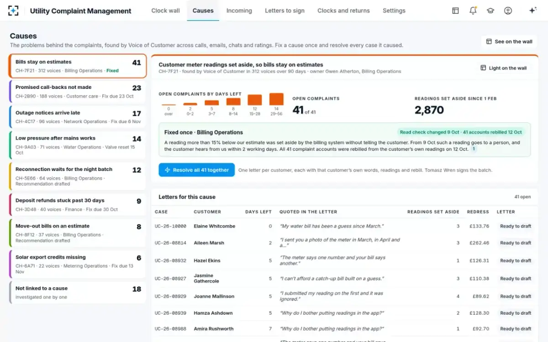Select the Solar export credits missing cause
Image resolution: width=548 pixels, height=342 pixels.
click(78, 264)
